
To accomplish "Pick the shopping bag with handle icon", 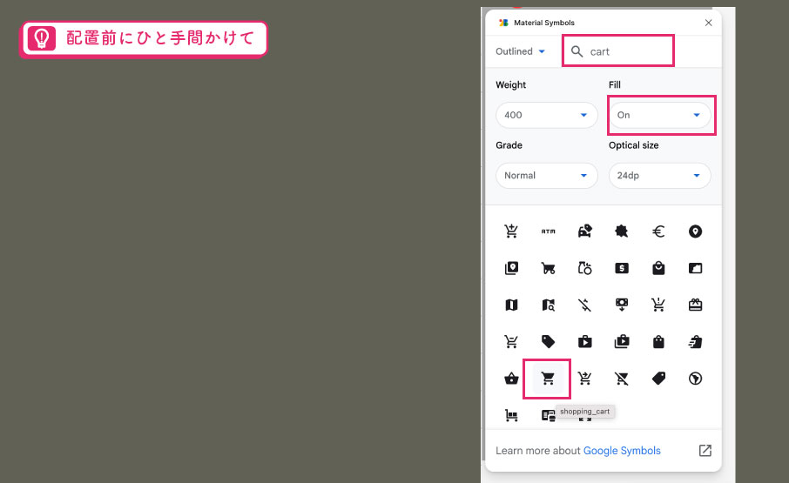I will (658, 268).
